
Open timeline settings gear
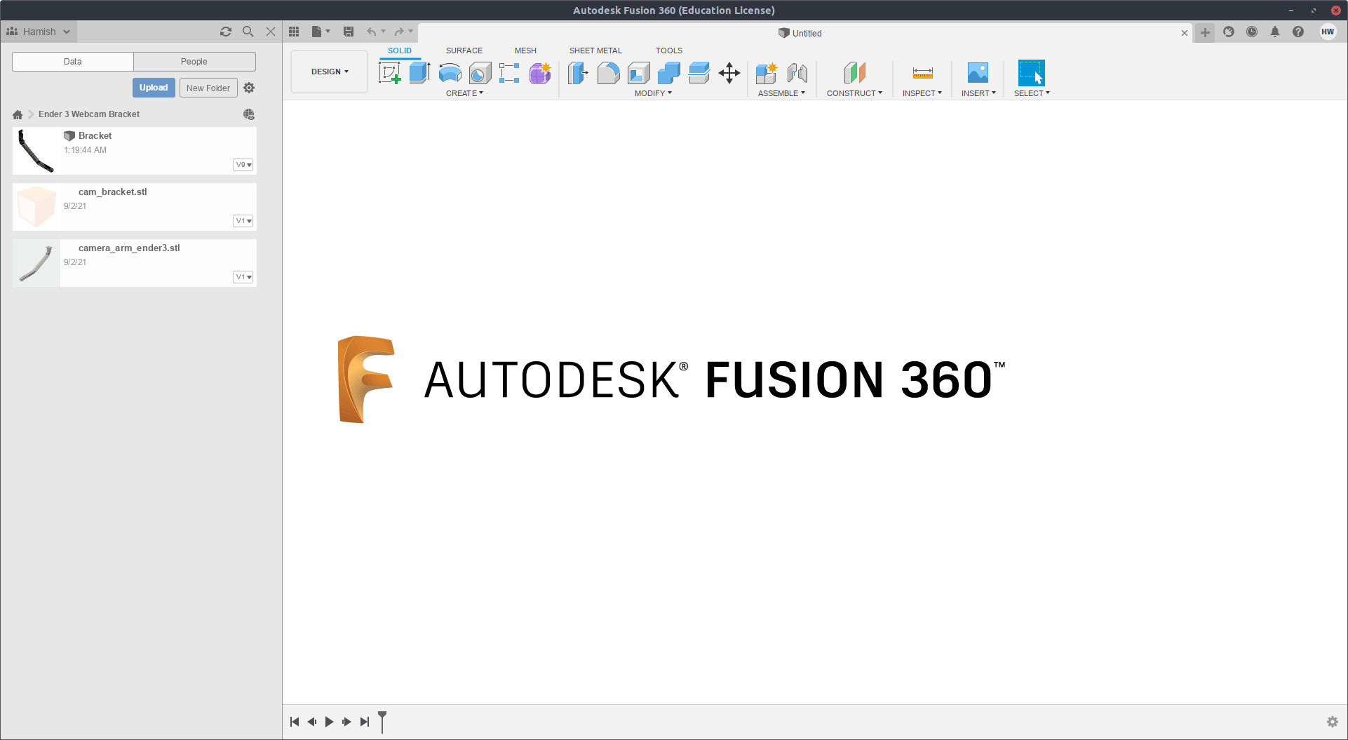pyautogui.click(x=1333, y=722)
